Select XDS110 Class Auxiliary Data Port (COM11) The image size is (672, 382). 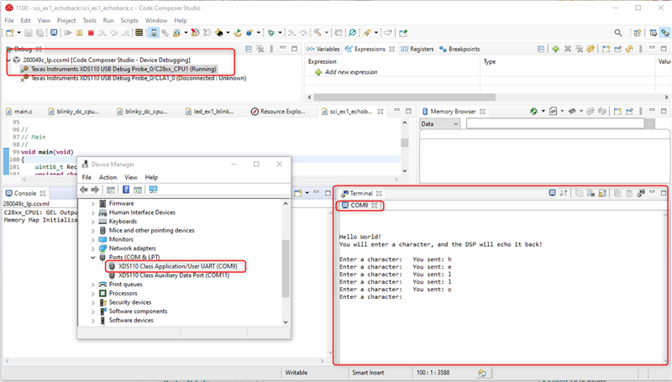174,275
